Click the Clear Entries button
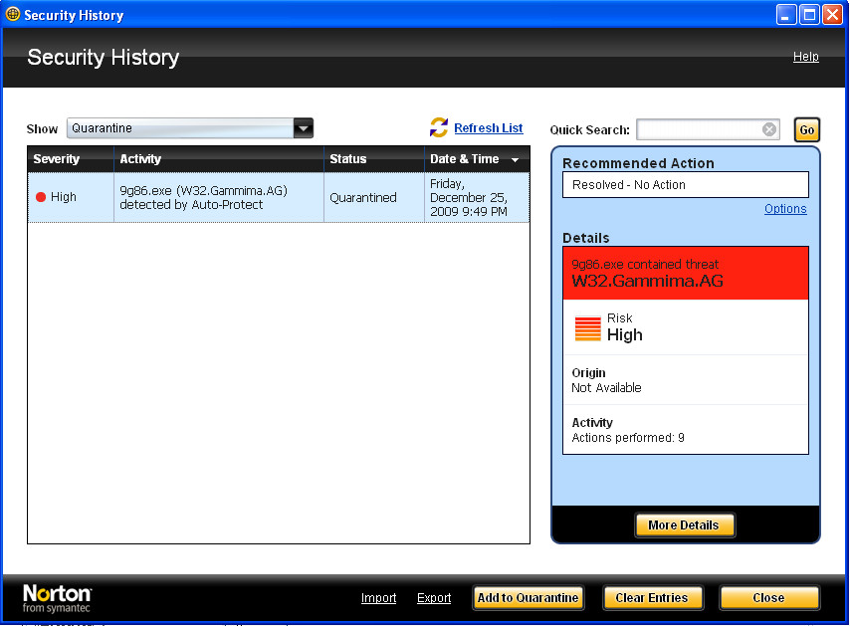The image size is (850, 626). pyautogui.click(x=653, y=598)
